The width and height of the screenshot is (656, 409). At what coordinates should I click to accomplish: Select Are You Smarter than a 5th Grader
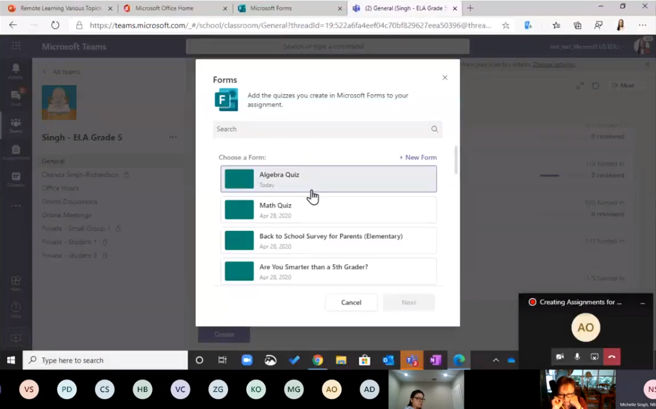[328, 271]
